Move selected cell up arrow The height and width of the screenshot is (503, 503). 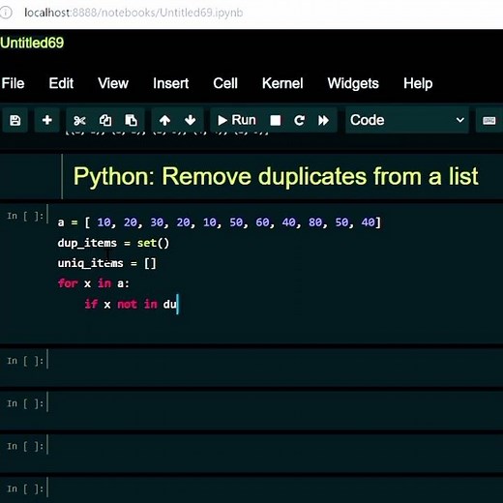coord(164,121)
